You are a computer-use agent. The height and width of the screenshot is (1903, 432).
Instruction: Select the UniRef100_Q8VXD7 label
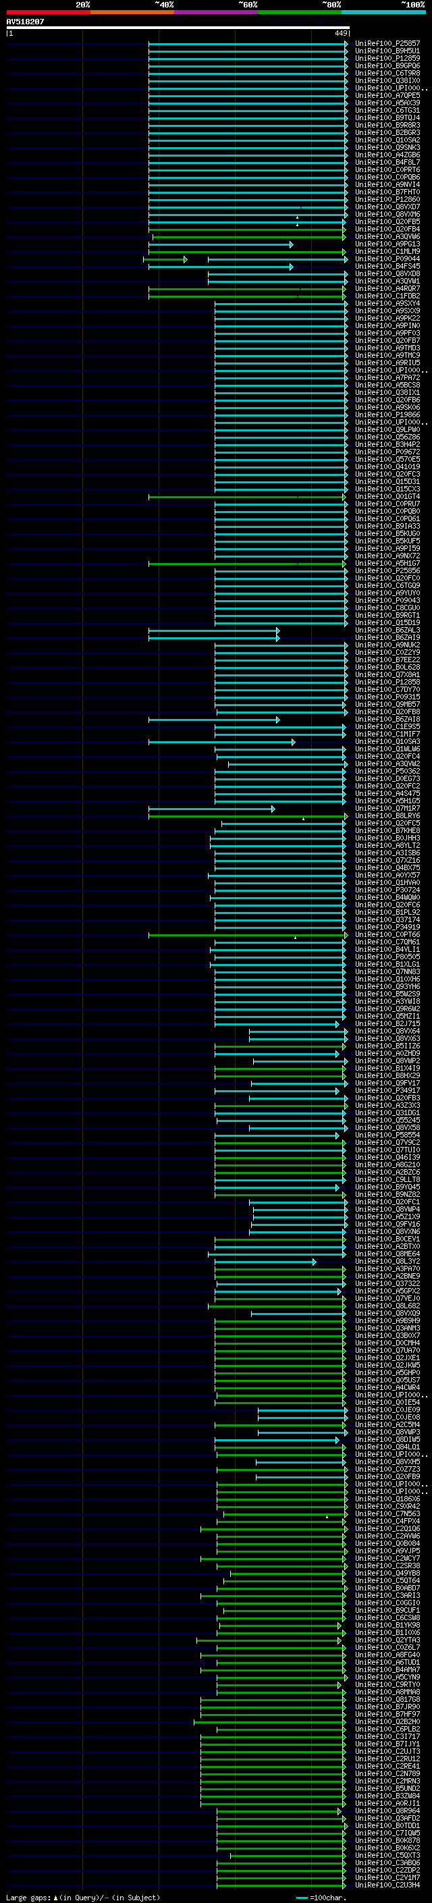tap(387, 207)
